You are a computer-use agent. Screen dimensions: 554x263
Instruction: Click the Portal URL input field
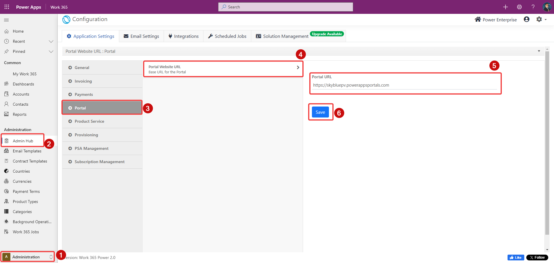405,85
